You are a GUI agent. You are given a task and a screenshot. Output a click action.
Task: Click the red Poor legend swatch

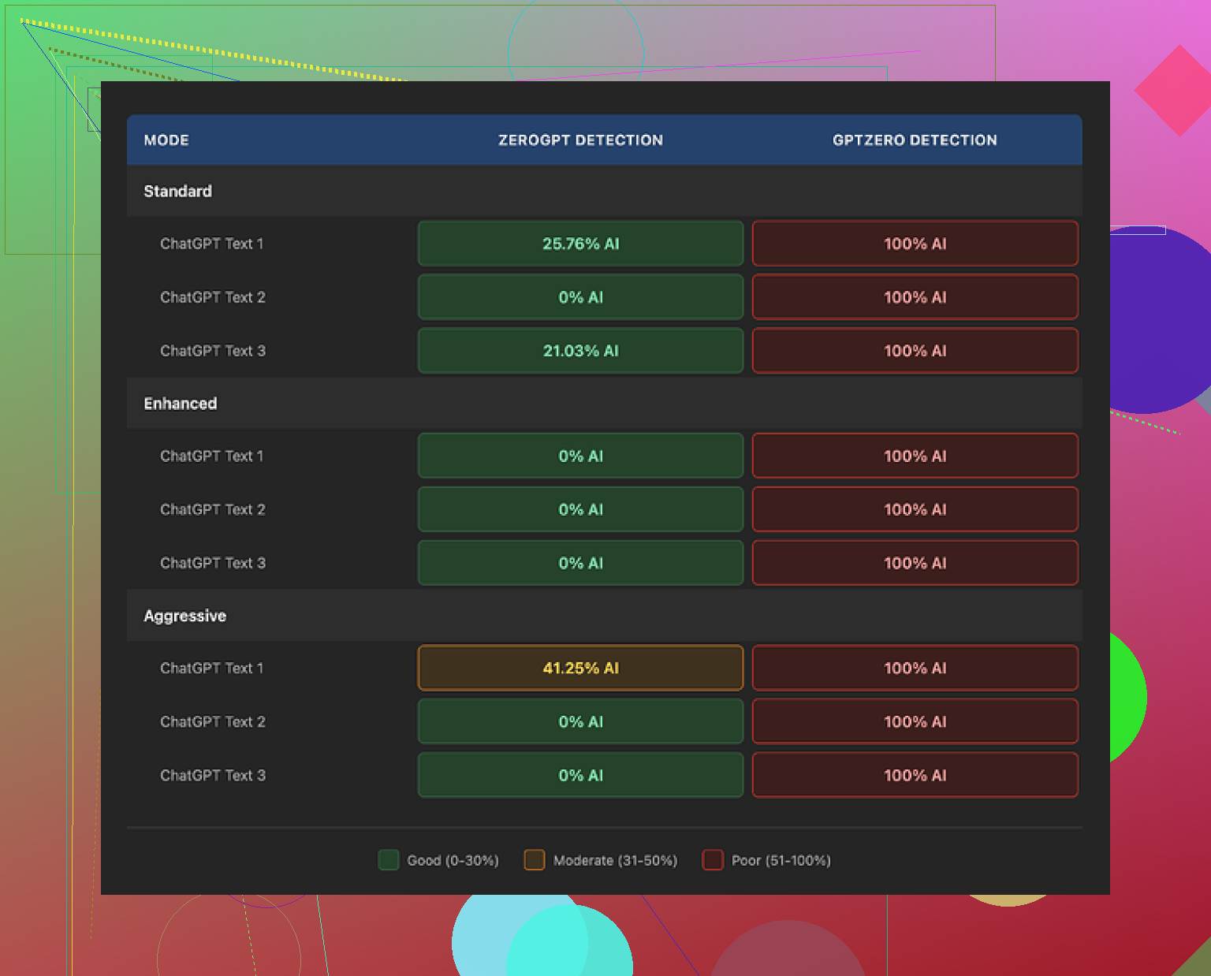point(713,860)
